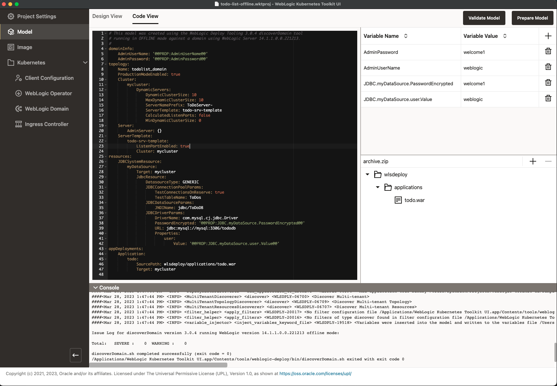The image size is (557, 386).
Task: Click the console horizontal scrollbar
Action: pos(158,365)
